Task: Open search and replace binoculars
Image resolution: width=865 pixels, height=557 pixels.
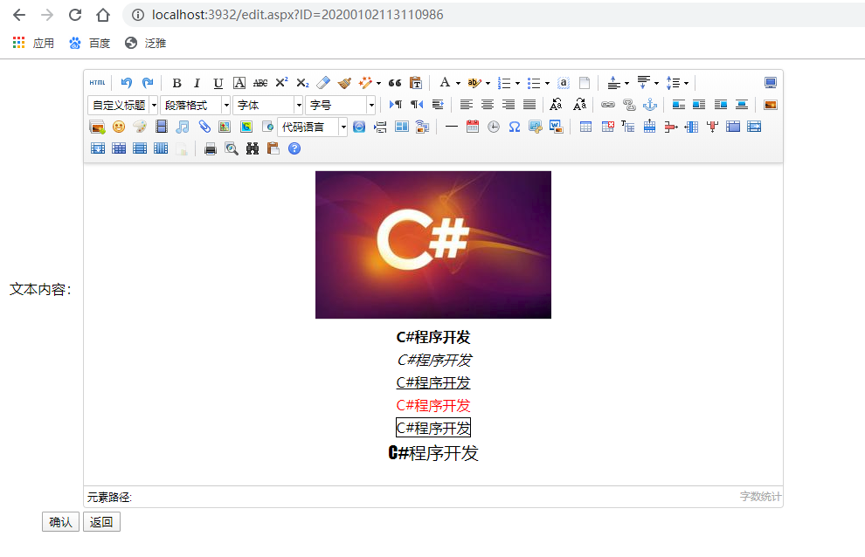Action: click(x=253, y=148)
